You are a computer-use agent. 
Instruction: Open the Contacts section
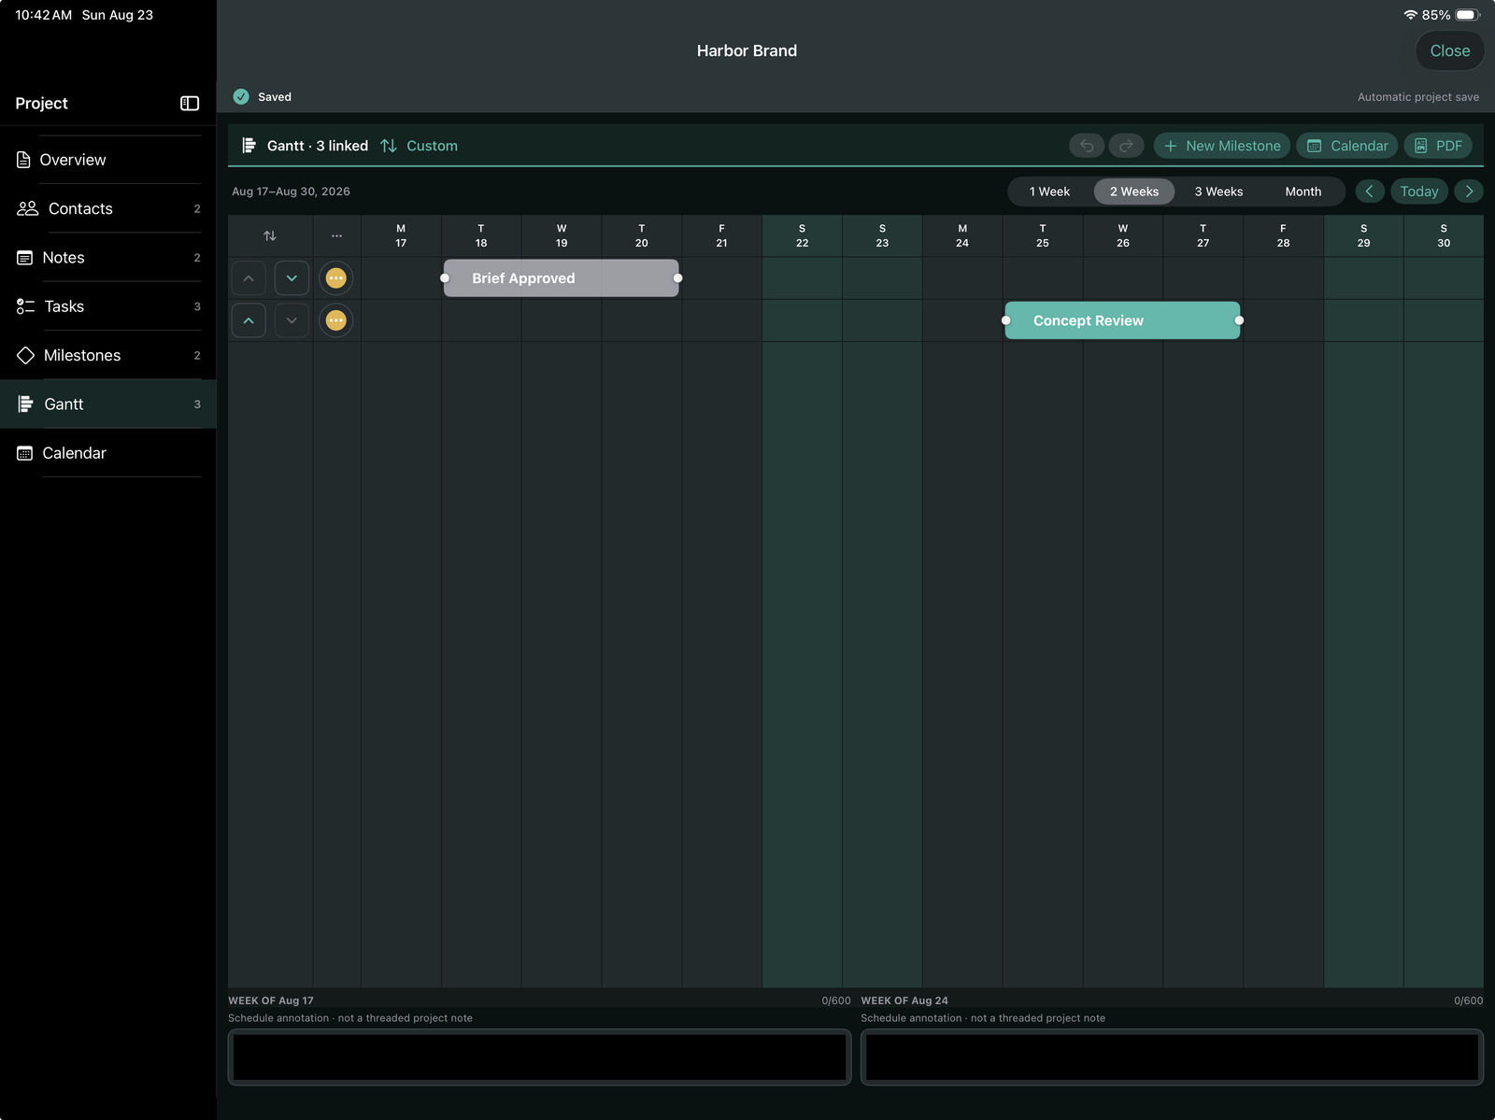[108, 208]
